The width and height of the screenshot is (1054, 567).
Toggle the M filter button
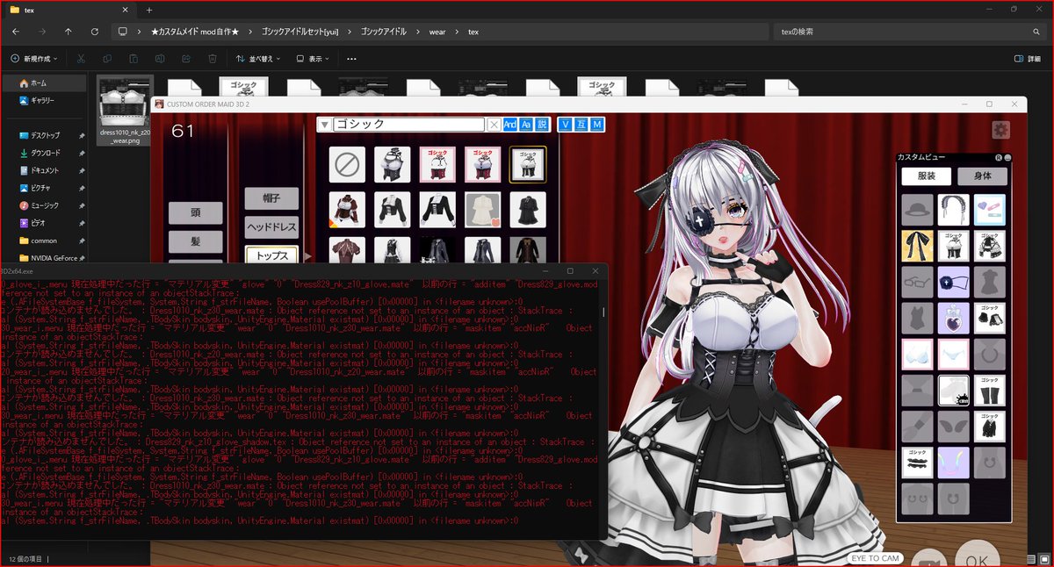597,125
